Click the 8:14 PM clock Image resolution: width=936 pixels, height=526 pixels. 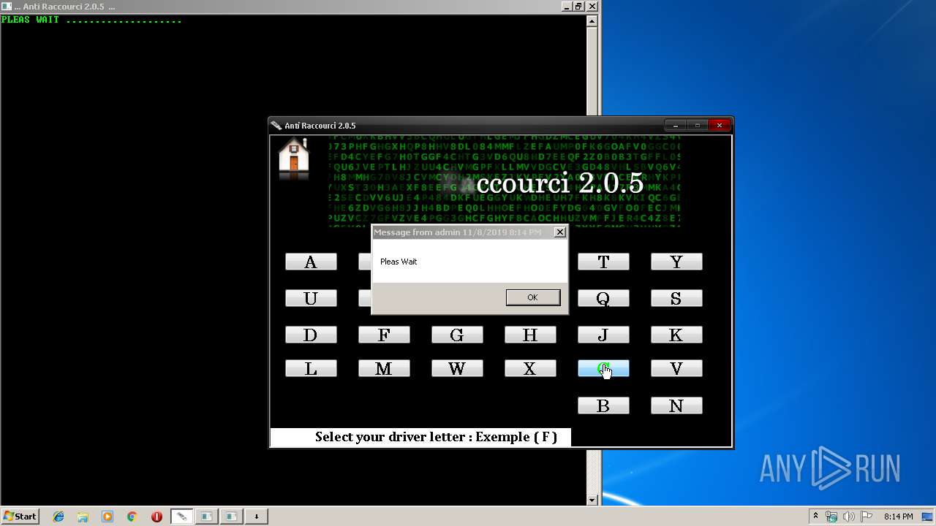[898, 517]
